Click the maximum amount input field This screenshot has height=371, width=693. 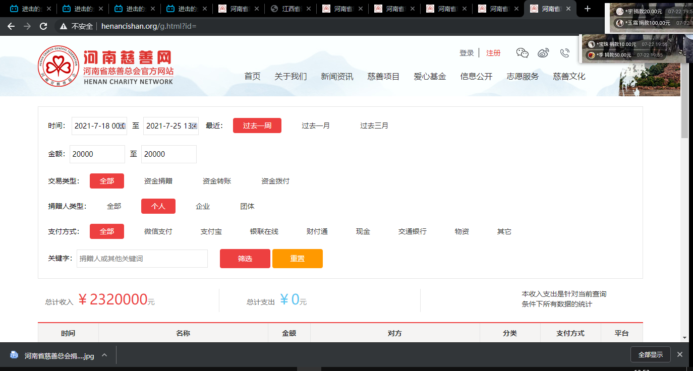[x=169, y=154]
